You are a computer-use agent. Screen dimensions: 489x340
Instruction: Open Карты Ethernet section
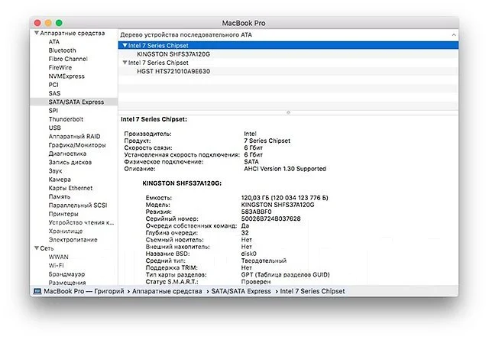[70, 188]
